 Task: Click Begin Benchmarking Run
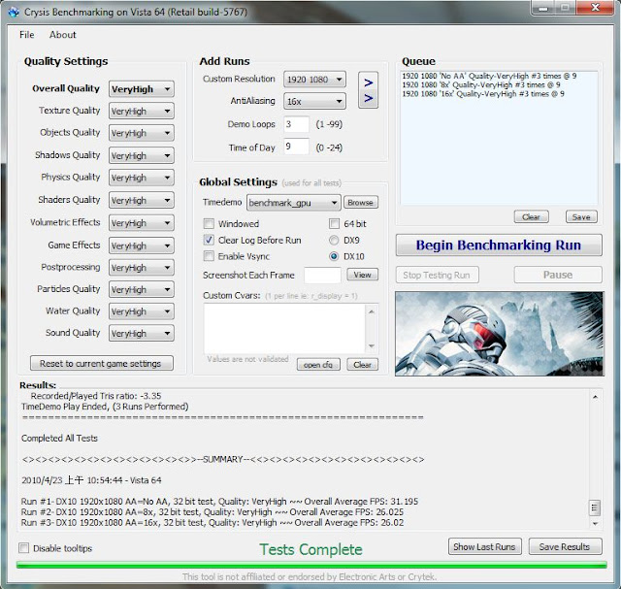click(x=499, y=245)
